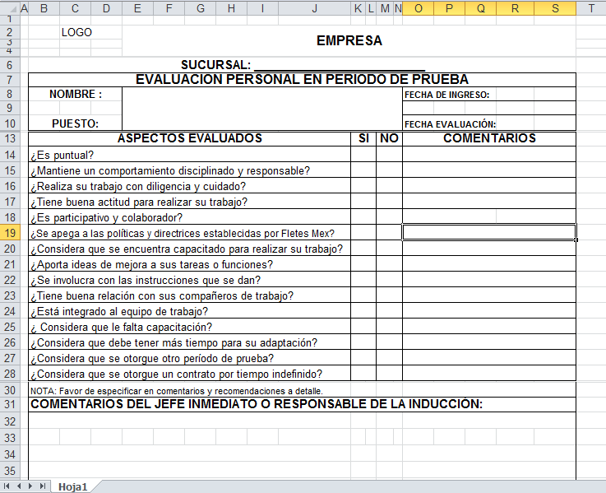Click the SI cell for '¿Es puntual?'

pos(363,155)
